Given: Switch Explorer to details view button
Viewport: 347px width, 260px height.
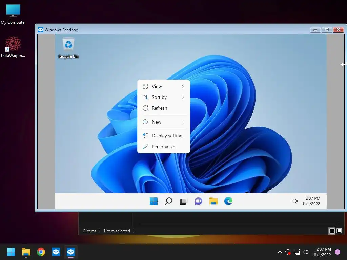Looking at the screenshot, I should 332,231.
